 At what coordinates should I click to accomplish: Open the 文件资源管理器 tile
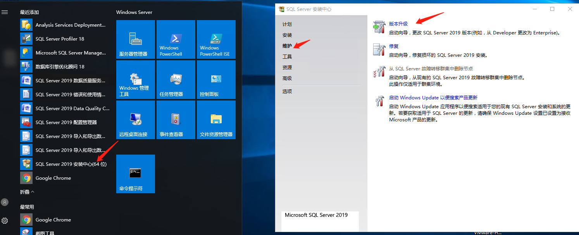pyautogui.click(x=216, y=120)
